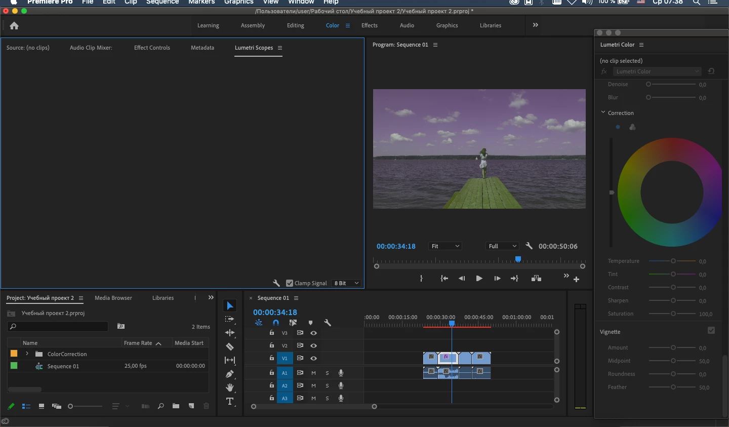Select the Razor tool
This screenshot has height=427, width=729.
230,347
